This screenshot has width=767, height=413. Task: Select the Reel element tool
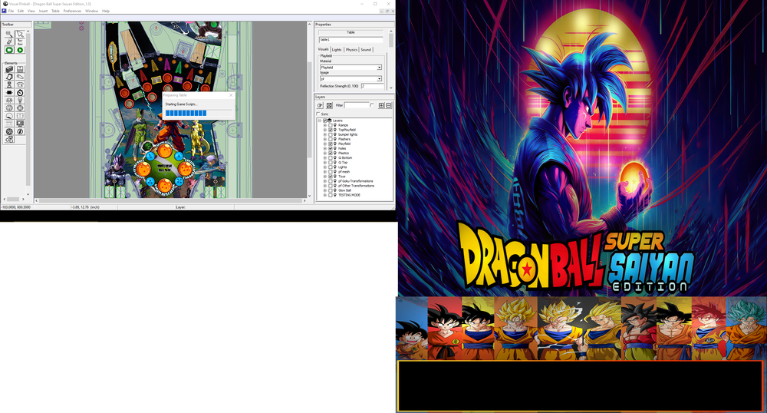click(x=8, y=124)
